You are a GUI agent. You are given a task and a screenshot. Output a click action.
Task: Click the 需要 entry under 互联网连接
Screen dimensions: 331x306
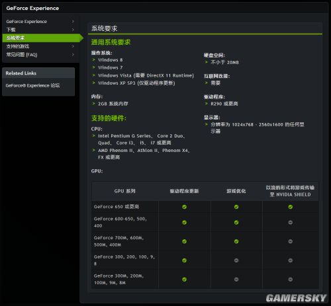pyautogui.click(x=215, y=83)
